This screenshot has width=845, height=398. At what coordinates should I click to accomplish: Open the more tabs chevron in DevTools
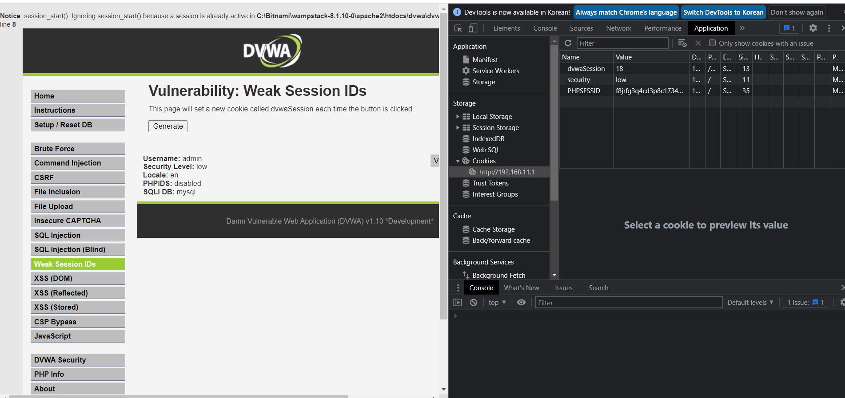(x=742, y=28)
